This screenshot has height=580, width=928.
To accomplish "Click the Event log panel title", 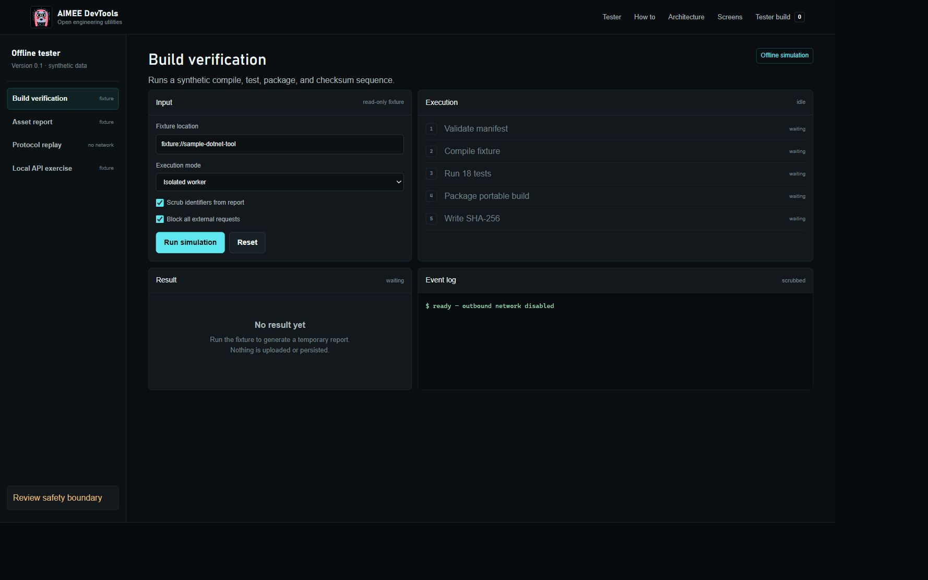I will 441,280.
